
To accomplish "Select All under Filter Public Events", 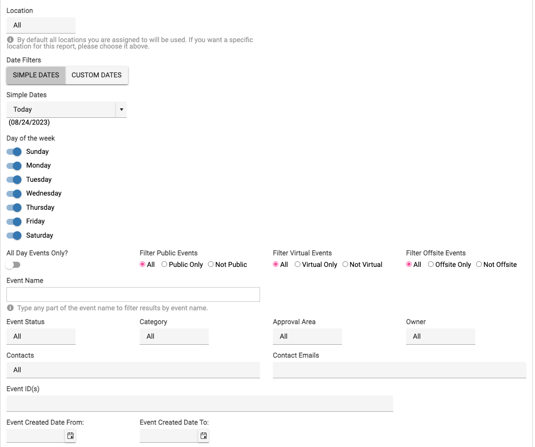I will coord(143,264).
